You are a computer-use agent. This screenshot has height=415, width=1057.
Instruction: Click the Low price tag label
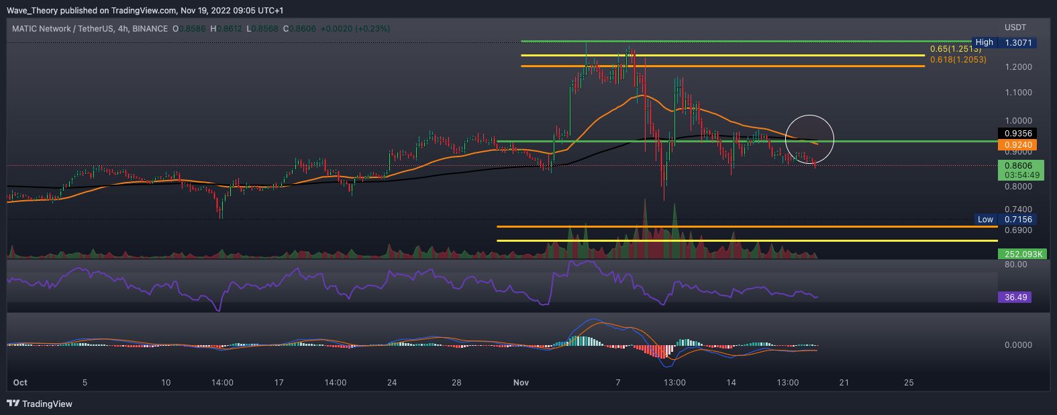tap(985, 220)
